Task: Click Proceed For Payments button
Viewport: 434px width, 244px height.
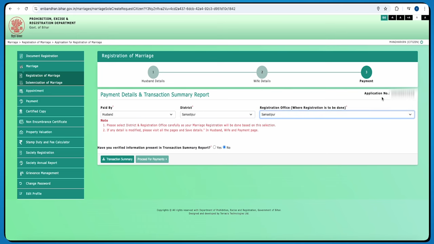Action: [x=152, y=159]
